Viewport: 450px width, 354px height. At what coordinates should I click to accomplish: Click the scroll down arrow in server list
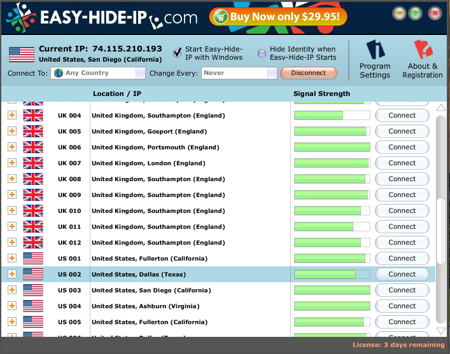click(x=441, y=331)
